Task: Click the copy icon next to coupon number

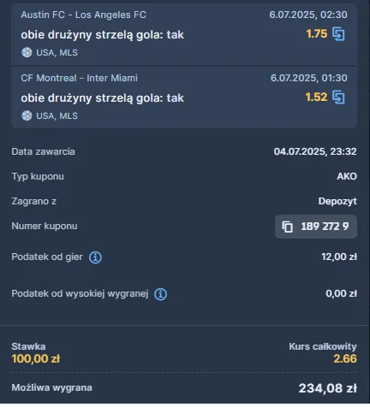Action: [288, 227]
